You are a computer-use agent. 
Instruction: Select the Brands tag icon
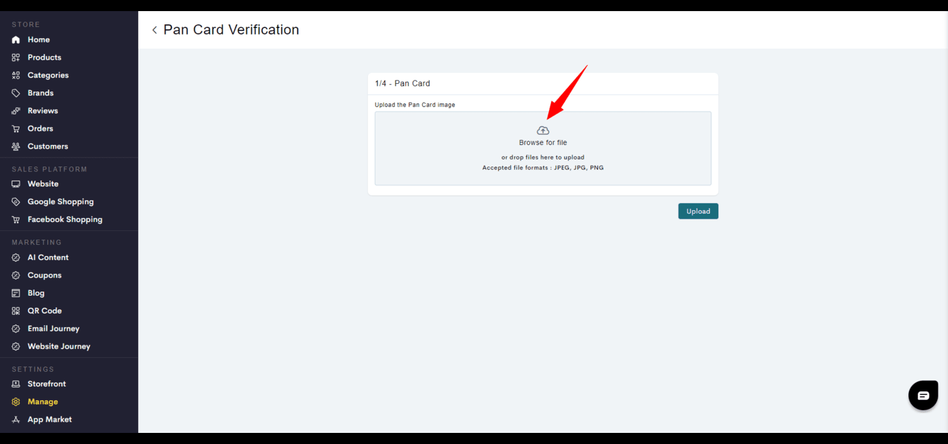pos(16,93)
